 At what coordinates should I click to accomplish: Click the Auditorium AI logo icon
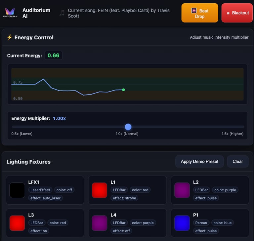(10, 13)
